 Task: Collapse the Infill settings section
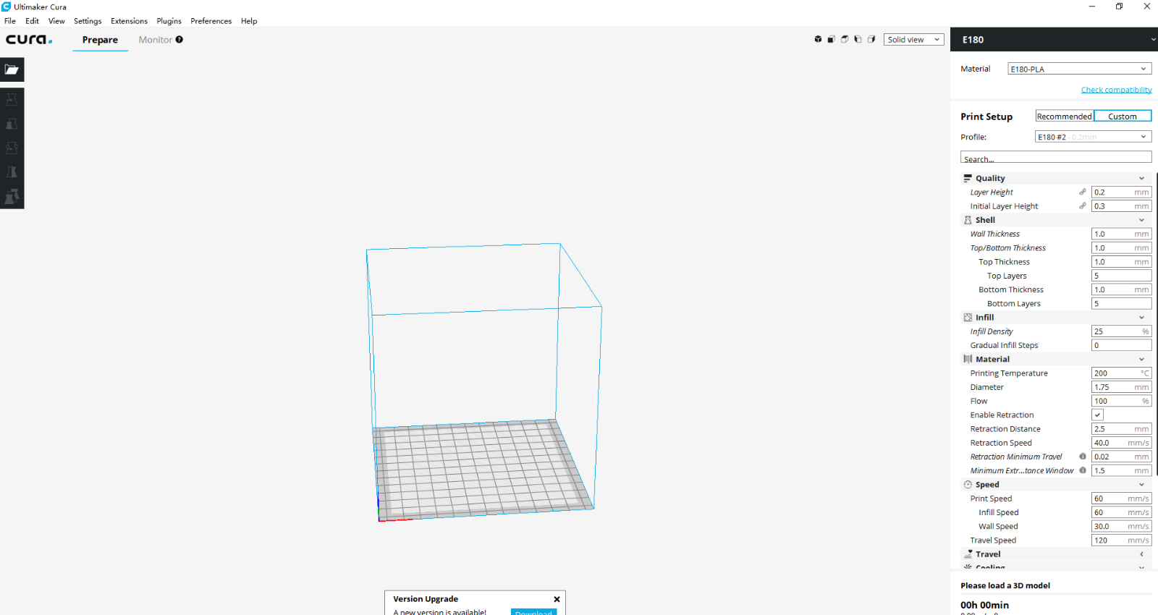pos(1141,317)
